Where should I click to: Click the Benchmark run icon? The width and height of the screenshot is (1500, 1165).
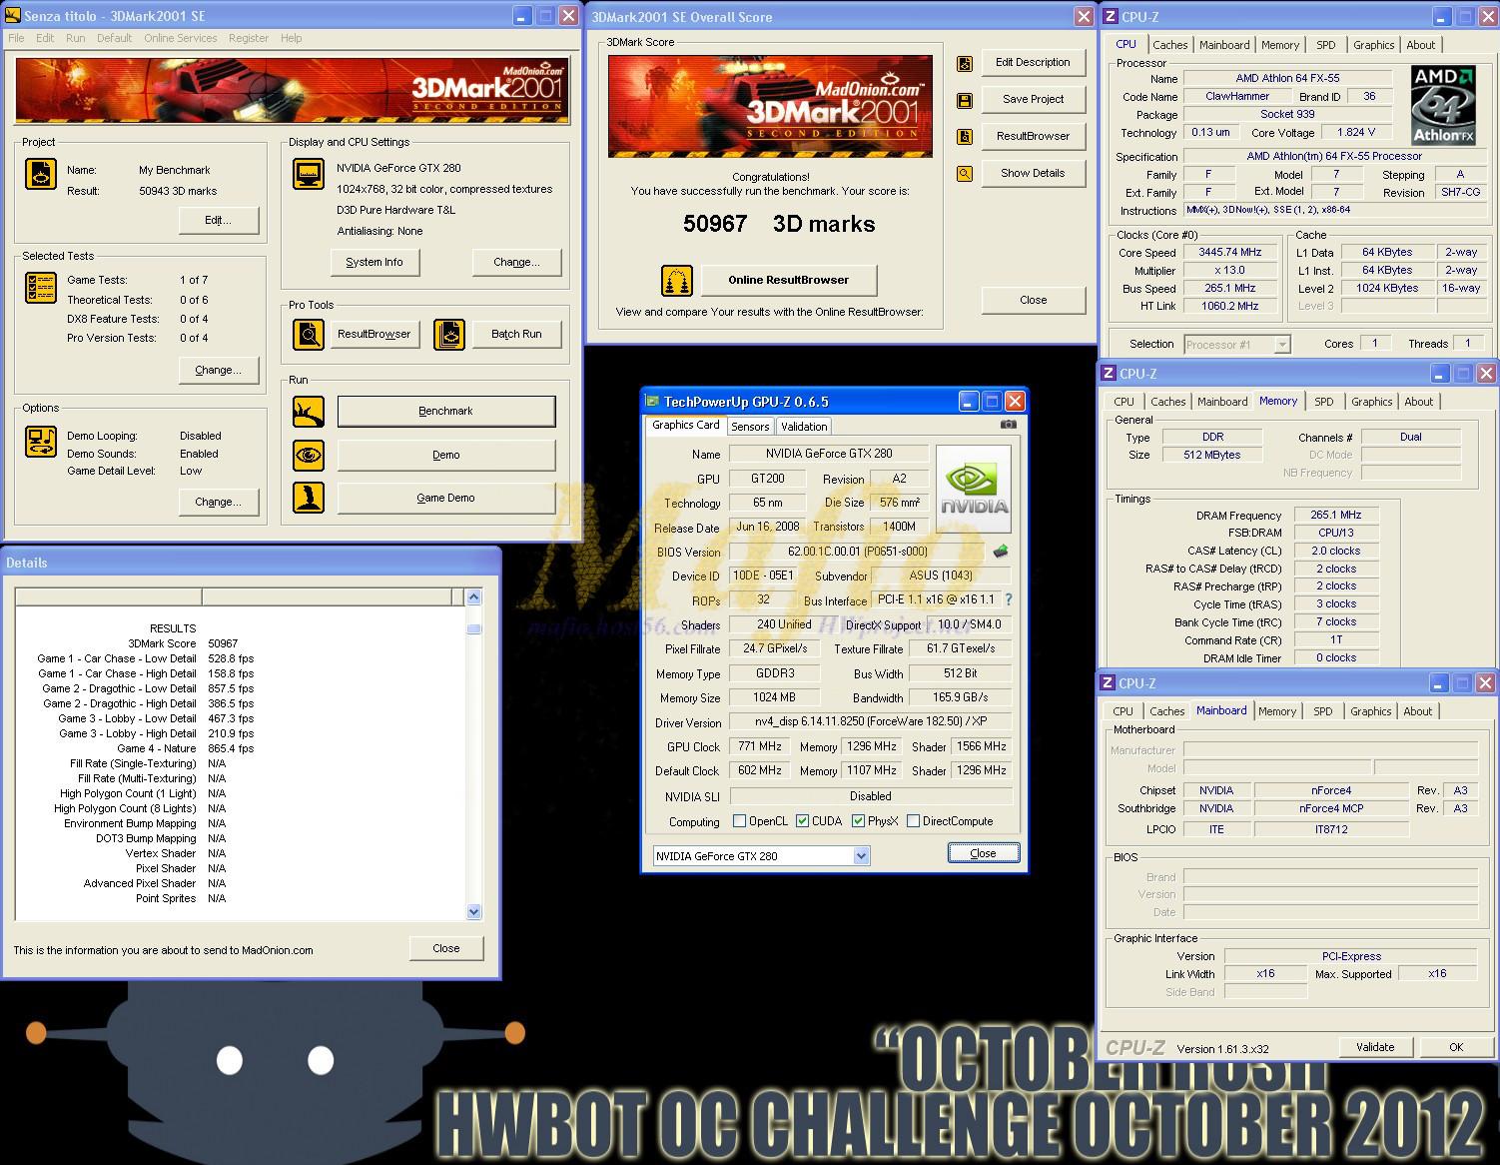coord(309,411)
